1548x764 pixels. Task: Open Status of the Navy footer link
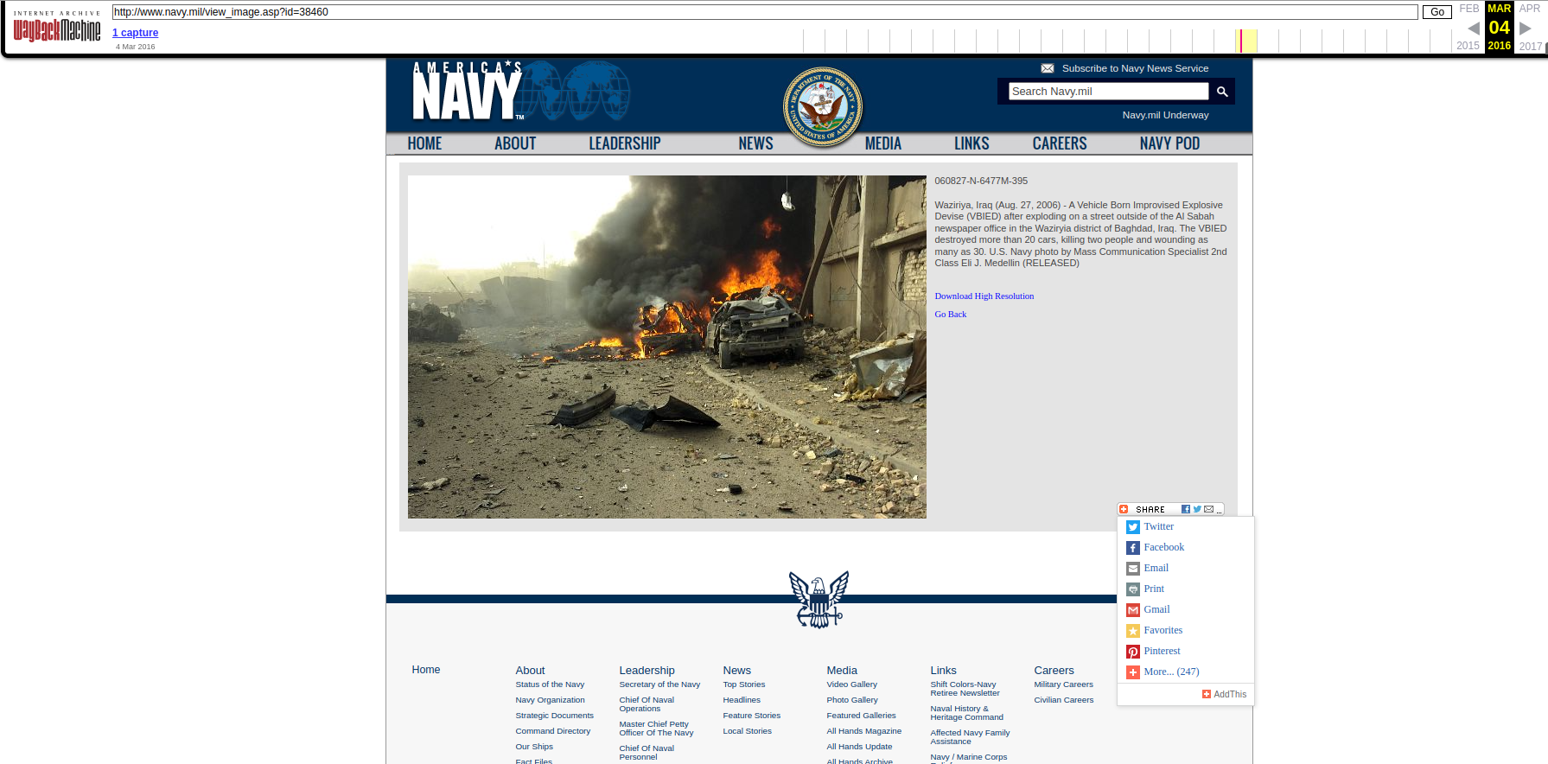coord(550,684)
